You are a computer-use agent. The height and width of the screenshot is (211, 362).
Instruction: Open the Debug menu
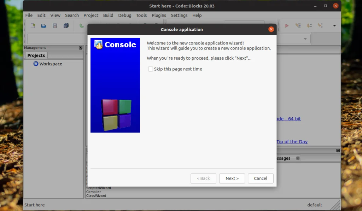point(125,15)
